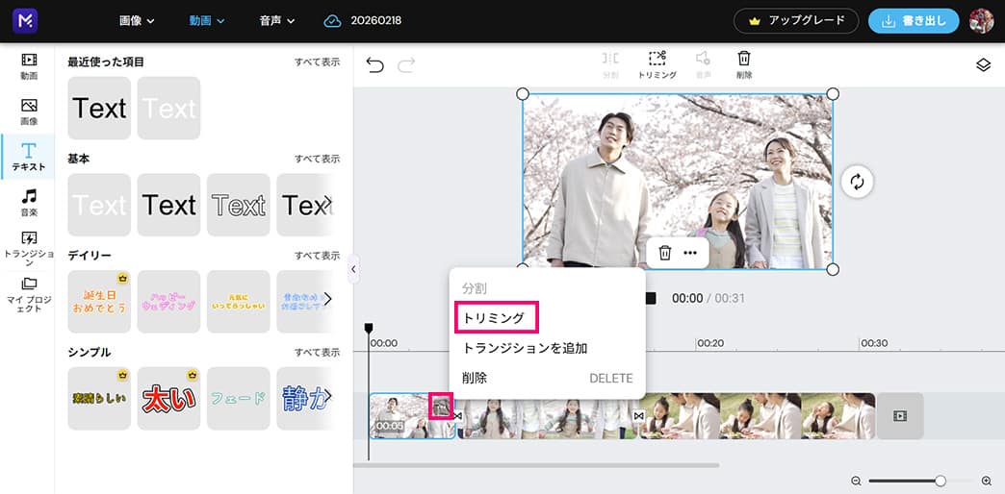Zoom out the timeline
This screenshot has height=494, width=1005.
(856, 481)
